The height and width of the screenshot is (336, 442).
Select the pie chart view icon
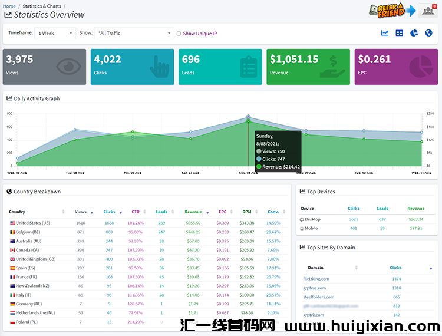coord(414,33)
